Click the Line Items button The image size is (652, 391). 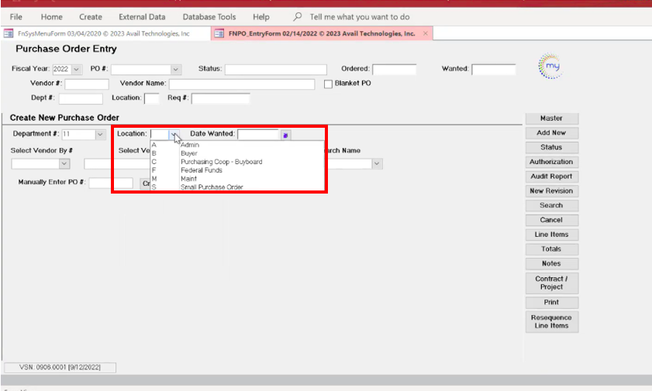point(551,235)
